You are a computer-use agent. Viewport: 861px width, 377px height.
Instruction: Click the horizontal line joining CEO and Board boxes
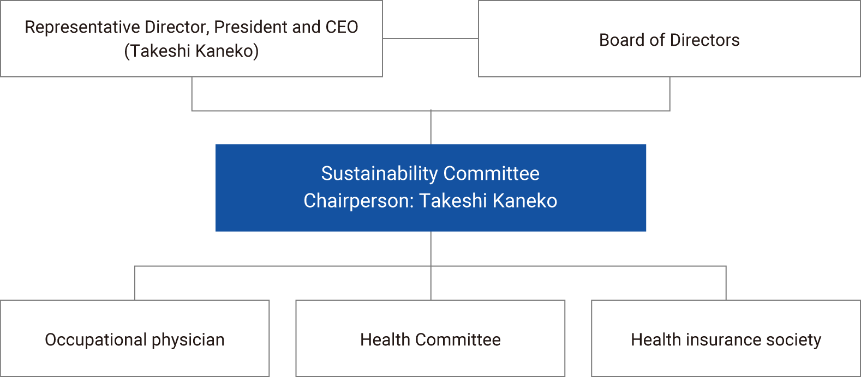point(430,39)
